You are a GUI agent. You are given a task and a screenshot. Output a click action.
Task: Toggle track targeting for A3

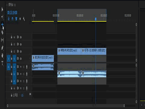14,81
